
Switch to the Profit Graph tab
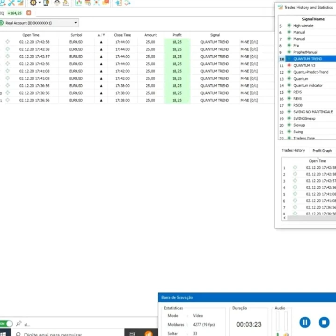pyautogui.click(x=322, y=151)
